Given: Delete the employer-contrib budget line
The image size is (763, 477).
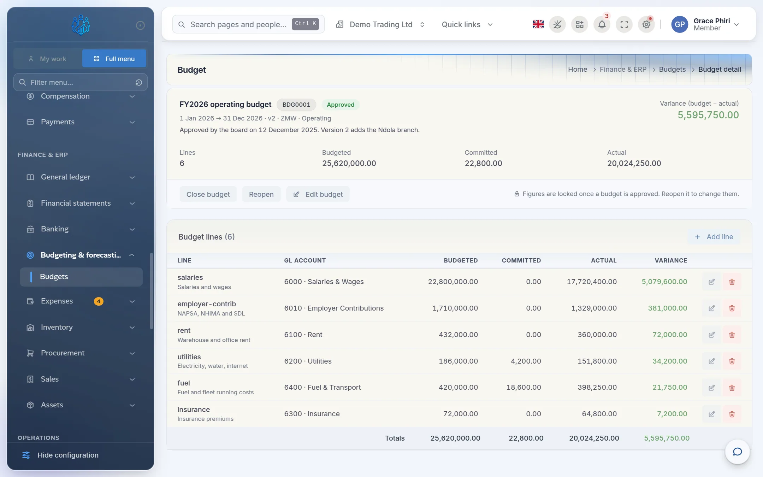Looking at the screenshot, I should point(732,308).
